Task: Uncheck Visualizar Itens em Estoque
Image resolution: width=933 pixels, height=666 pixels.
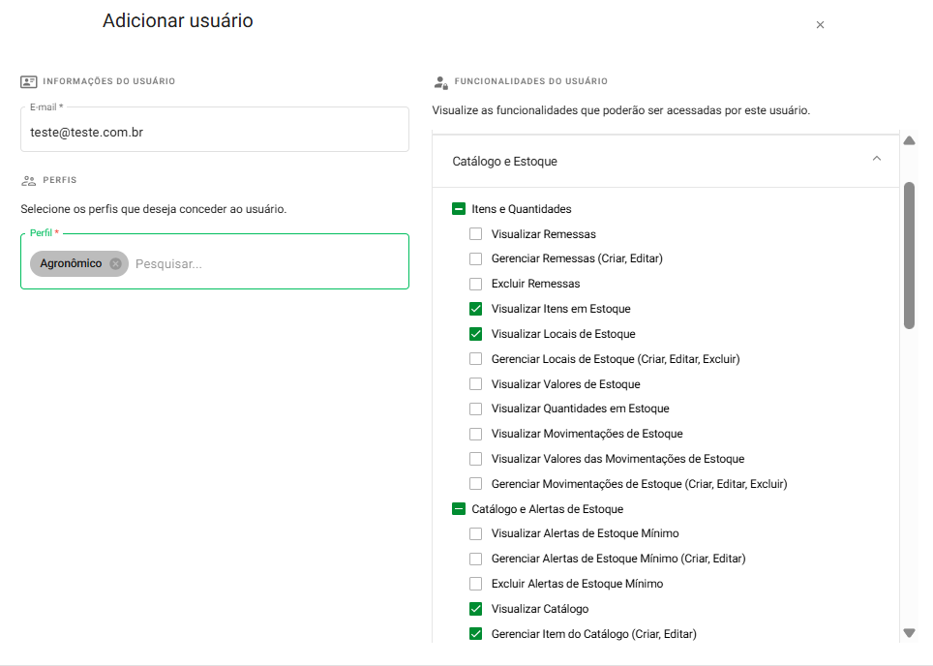Action: point(475,309)
